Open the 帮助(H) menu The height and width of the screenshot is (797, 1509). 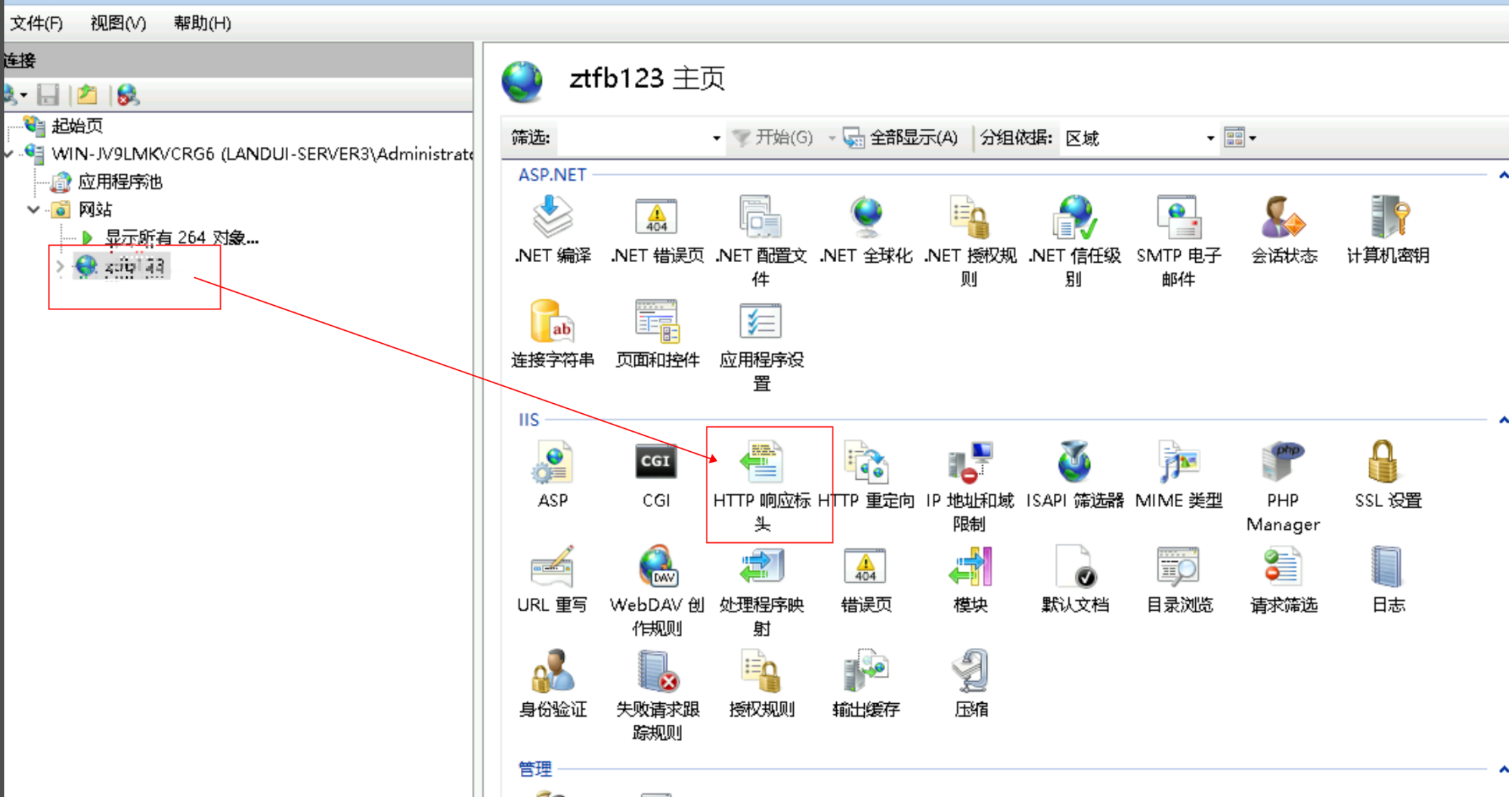click(202, 23)
